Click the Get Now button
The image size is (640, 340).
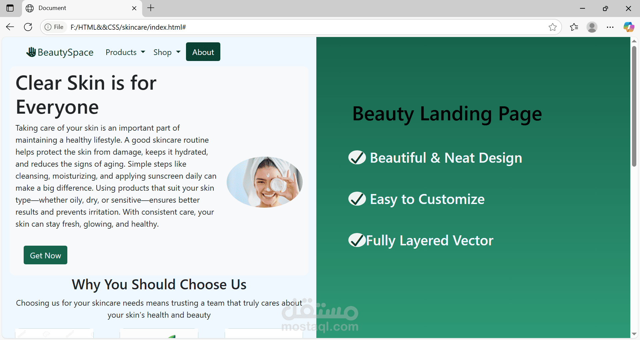45,255
